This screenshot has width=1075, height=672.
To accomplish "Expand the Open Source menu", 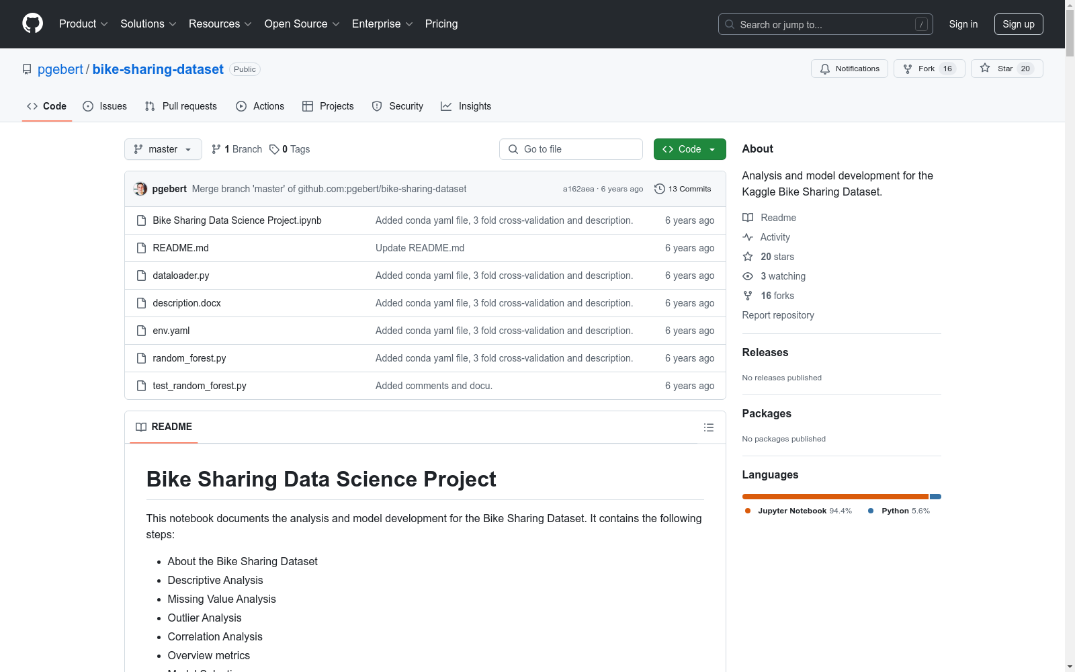I will tap(302, 24).
